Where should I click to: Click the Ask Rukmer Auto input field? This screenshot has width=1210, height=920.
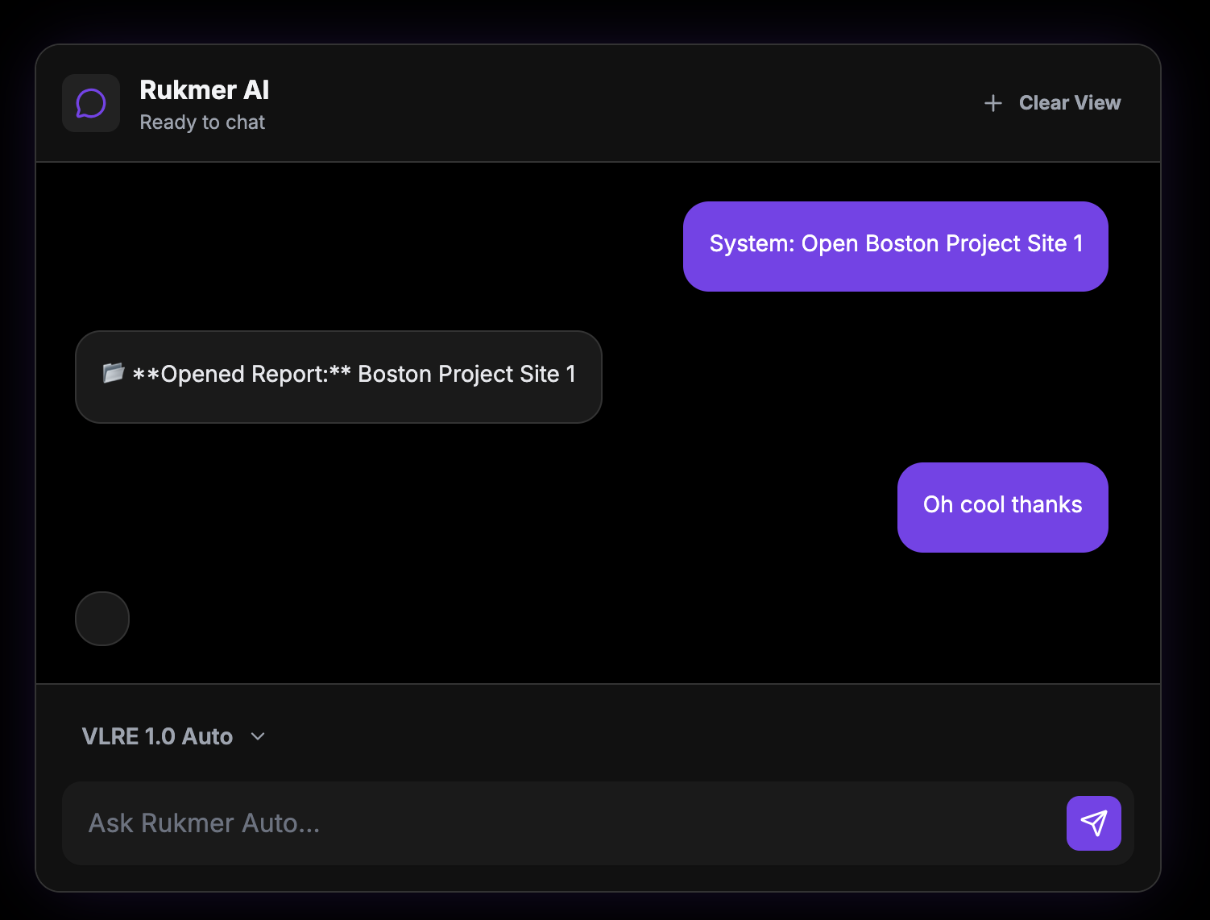pos(483,823)
